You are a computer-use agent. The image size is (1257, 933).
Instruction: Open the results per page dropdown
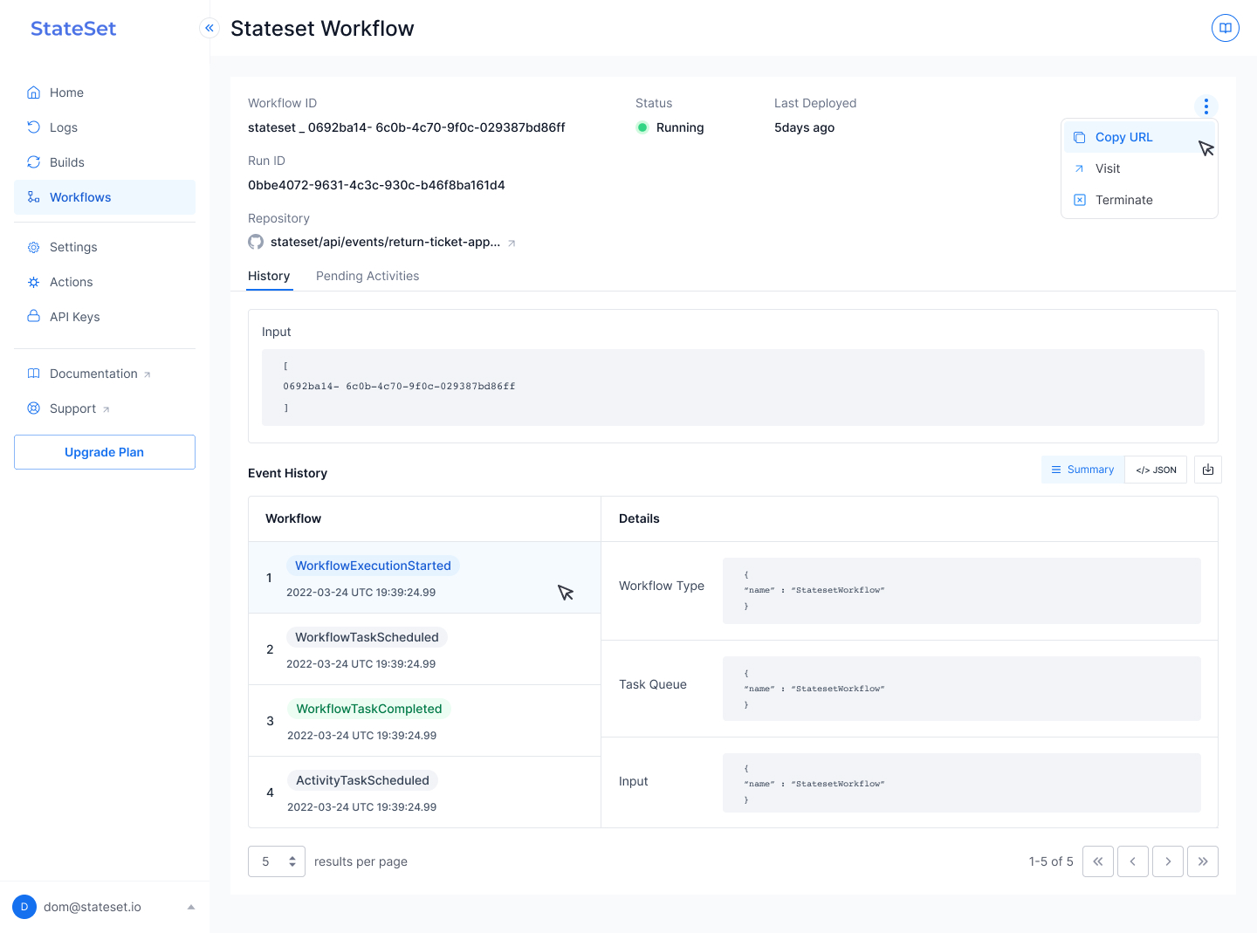277,861
